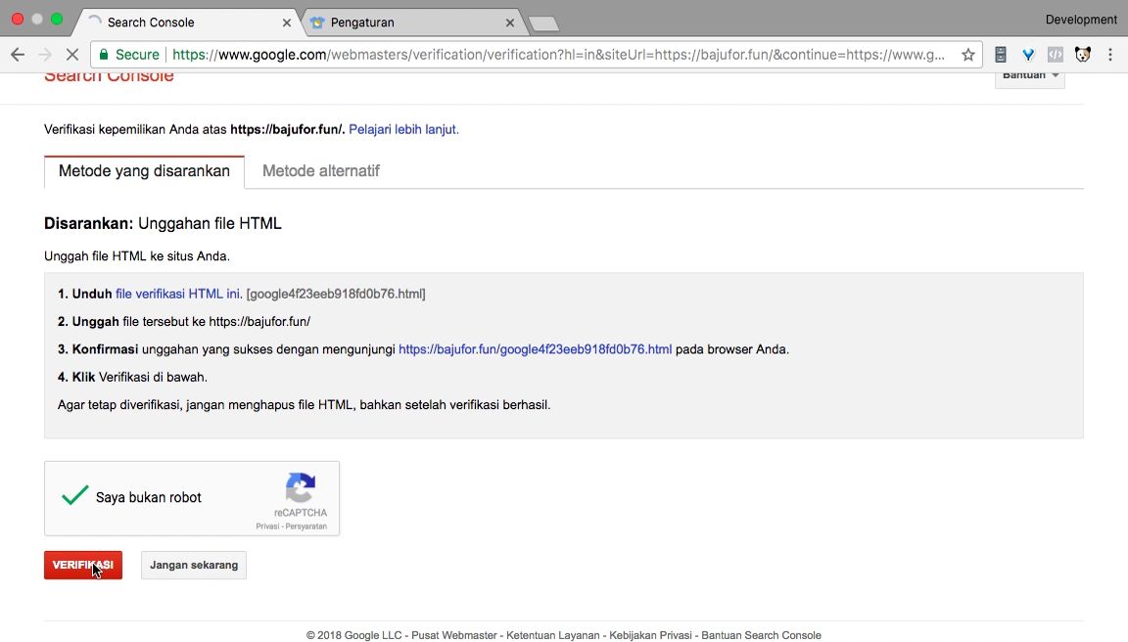Click the yellow macOS minimize button
Image resolution: width=1128 pixels, height=642 pixels.
[37, 20]
